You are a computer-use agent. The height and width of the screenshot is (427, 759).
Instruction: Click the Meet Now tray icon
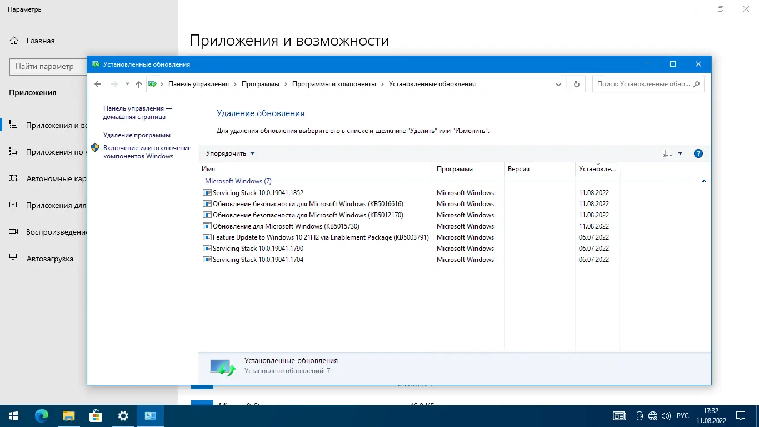tap(640, 416)
